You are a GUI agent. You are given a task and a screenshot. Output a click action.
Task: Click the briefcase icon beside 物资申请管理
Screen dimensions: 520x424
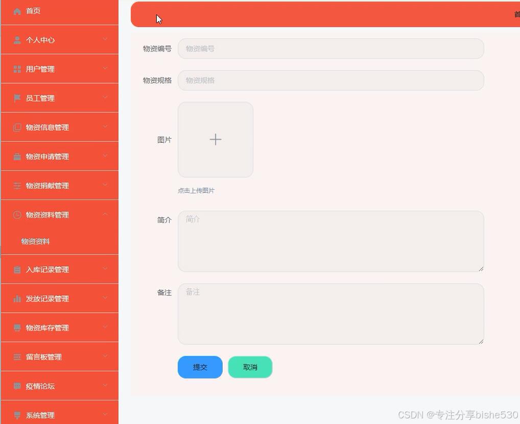pos(17,157)
